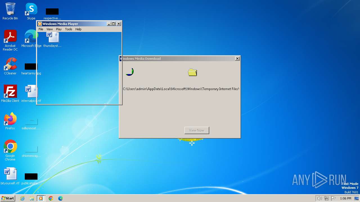Click the 1:06 PM taskbar clock
Screen dimensions: 360x202
(346, 198)
